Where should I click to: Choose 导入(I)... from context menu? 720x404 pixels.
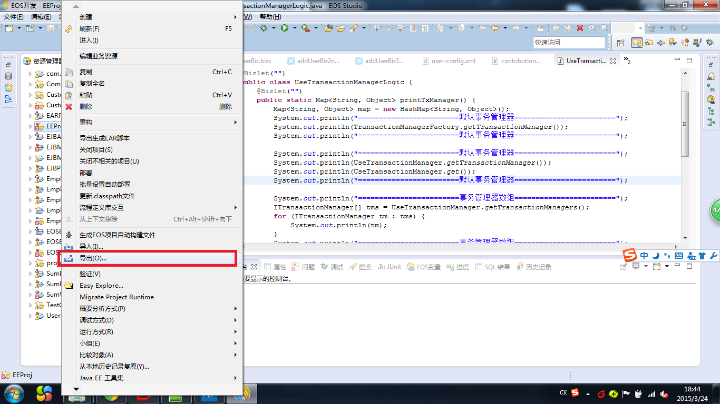click(x=152, y=247)
